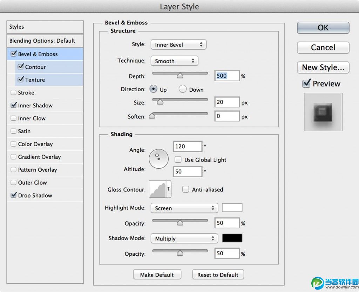Viewport: 359px width, 292px height.
Task: Uncheck the Bevel & Emboss checkbox
Action: tap(14, 54)
